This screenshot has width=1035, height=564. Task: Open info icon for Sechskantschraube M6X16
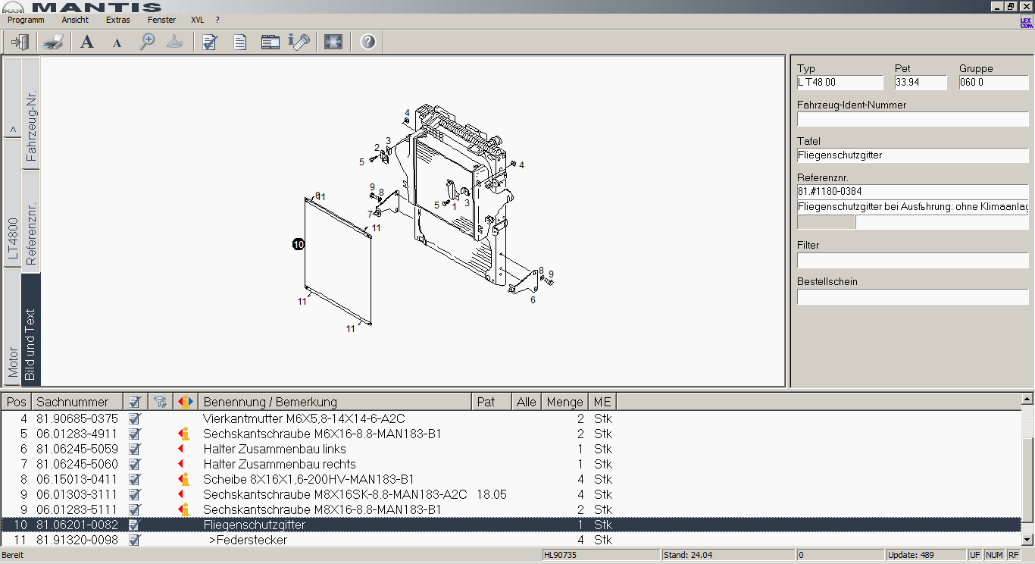(x=183, y=434)
